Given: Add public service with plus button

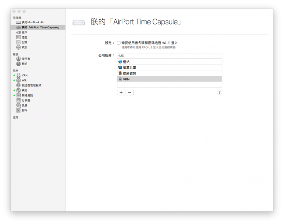Looking at the screenshot, I should pyautogui.click(x=121, y=93).
